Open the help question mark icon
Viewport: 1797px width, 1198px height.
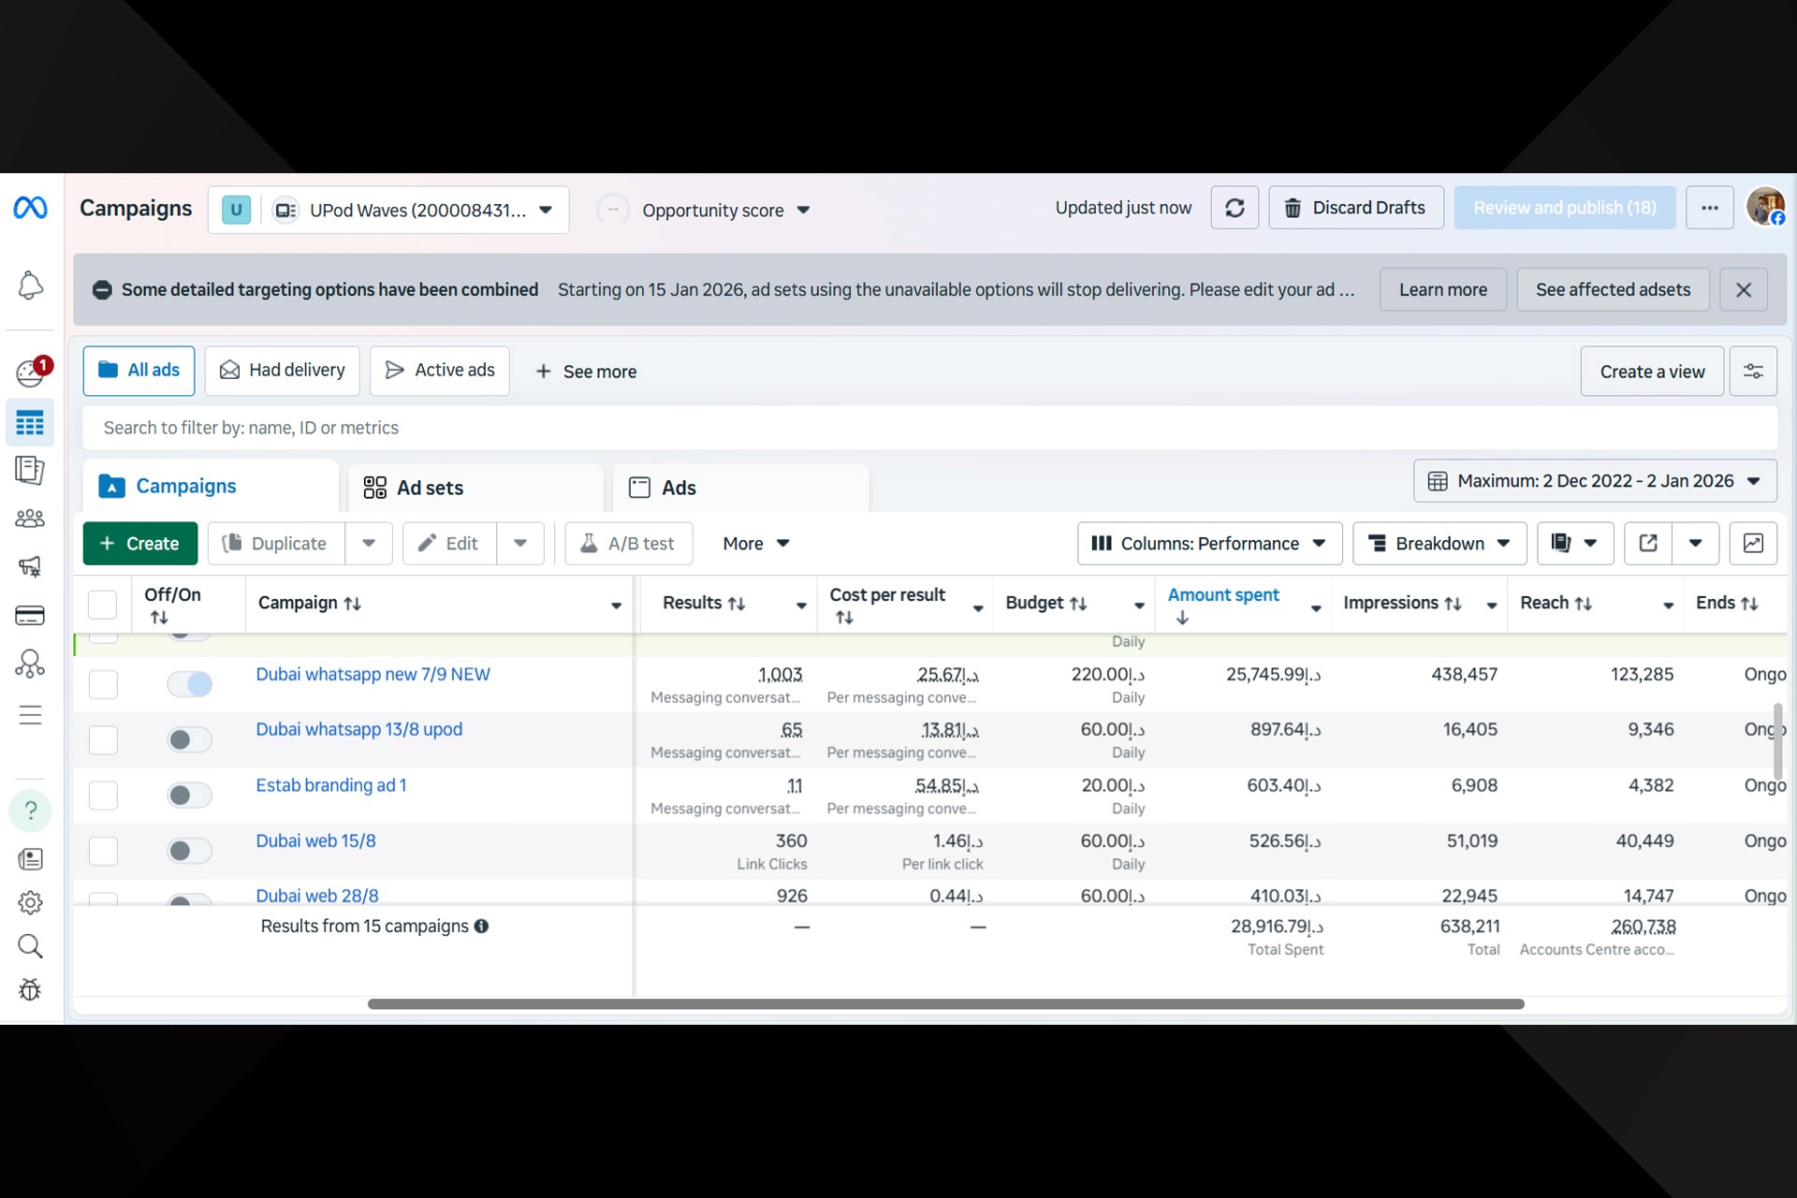[x=30, y=810]
